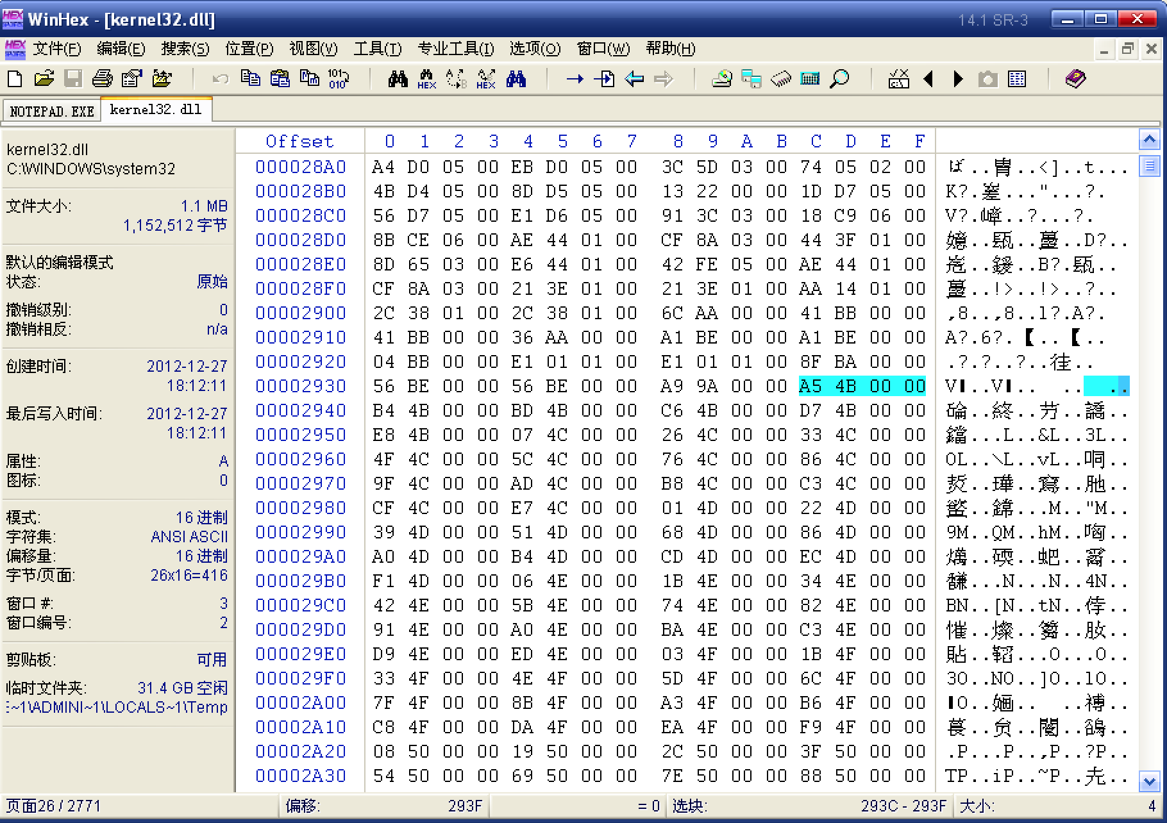Open the Calculator icon in toolbar
This screenshot has width=1167, height=823.
[810, 79]
